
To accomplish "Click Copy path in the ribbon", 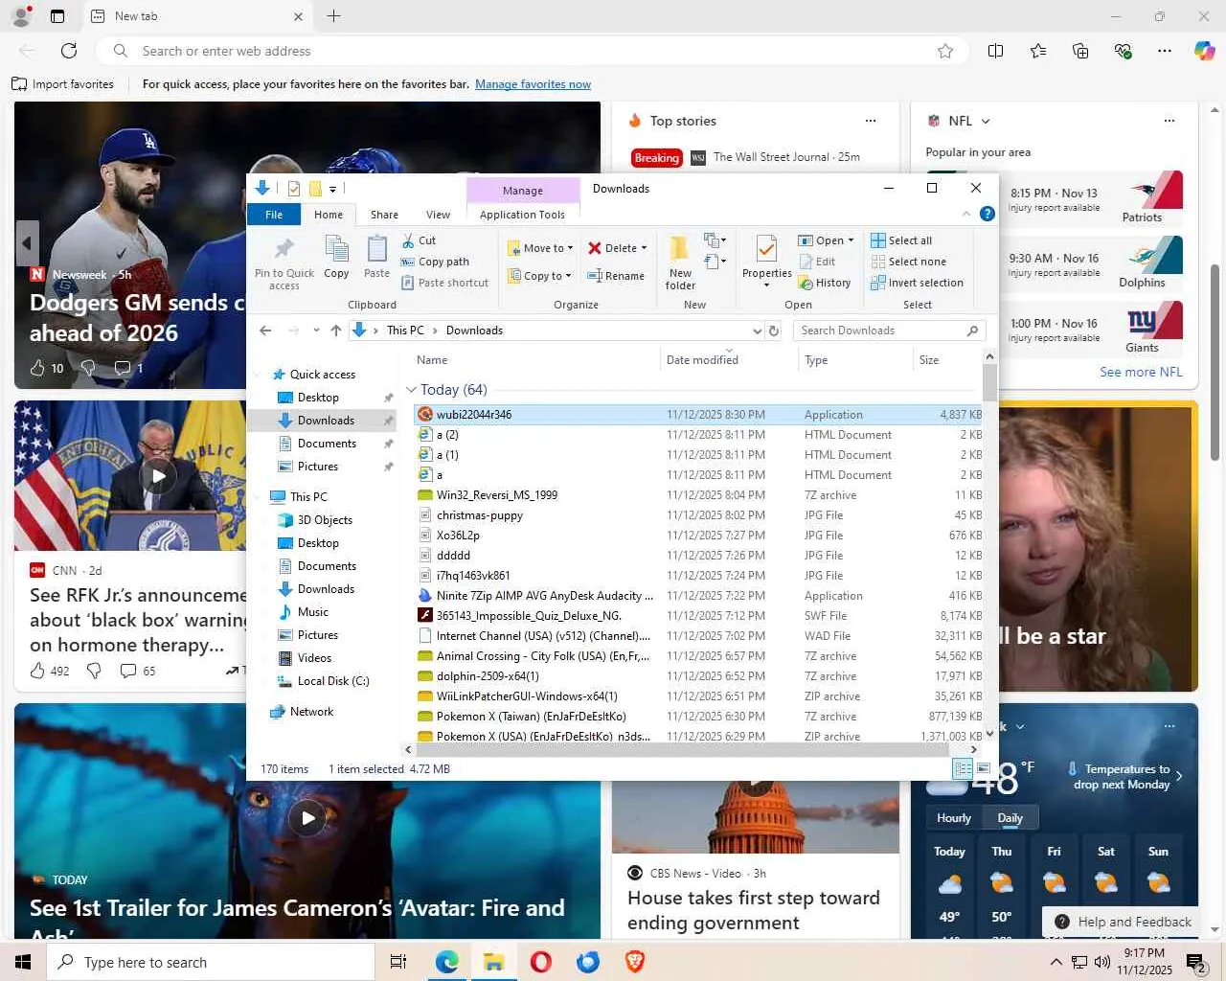I will tap(435, 262).
